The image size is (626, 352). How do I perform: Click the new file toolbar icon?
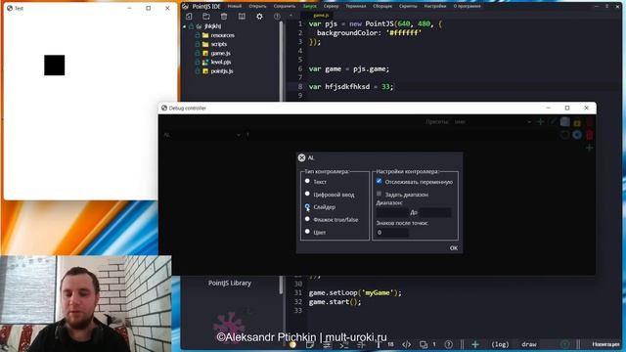(x=189, y=17)
